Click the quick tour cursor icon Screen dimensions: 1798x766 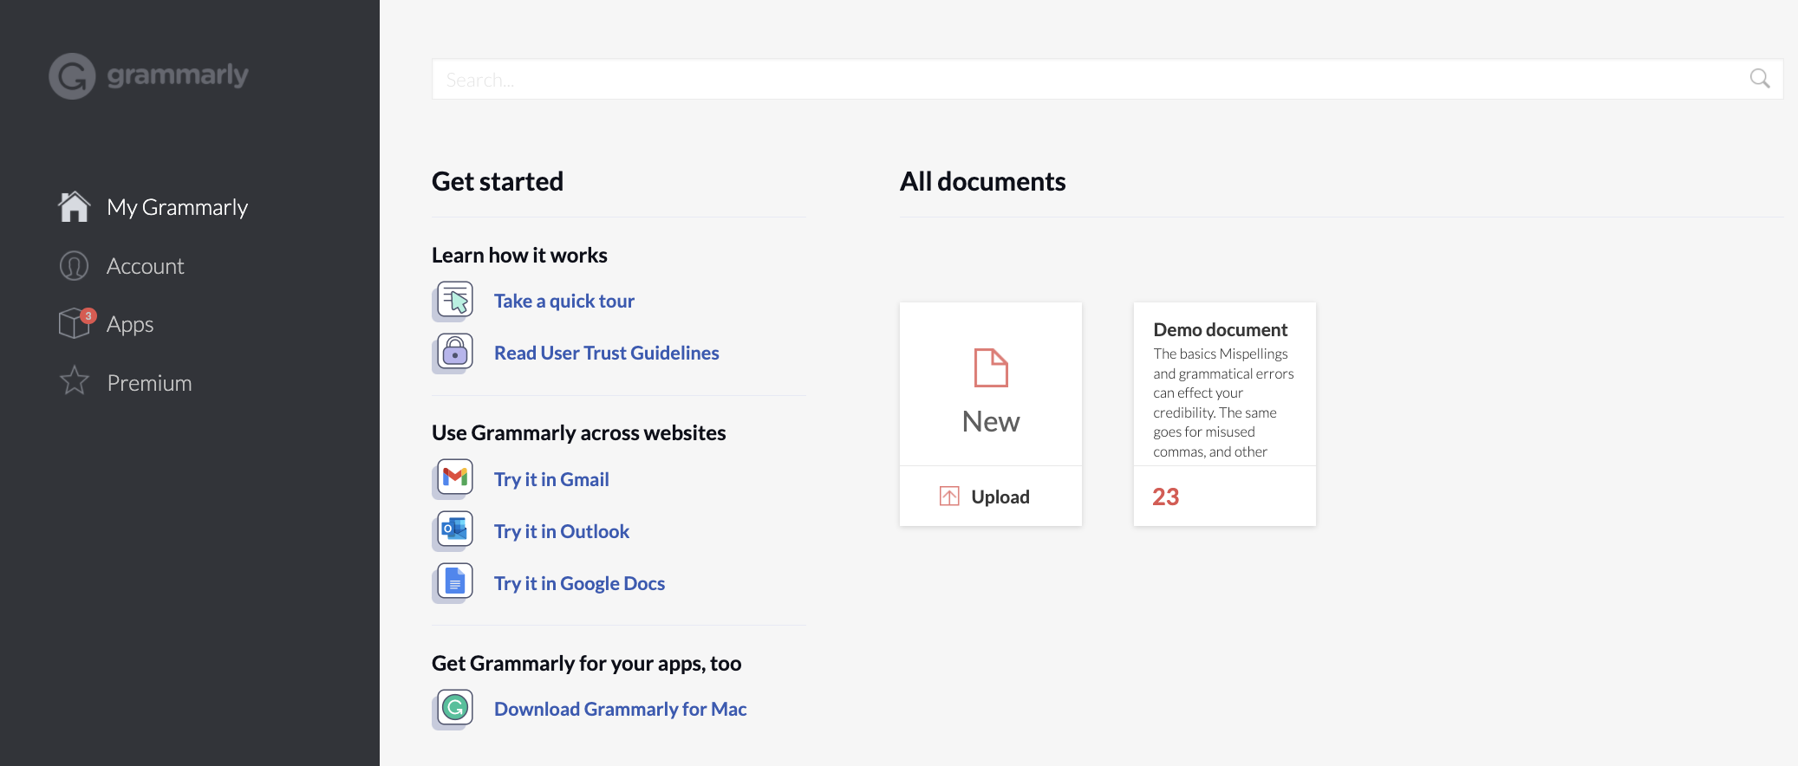tap(455, 300)
